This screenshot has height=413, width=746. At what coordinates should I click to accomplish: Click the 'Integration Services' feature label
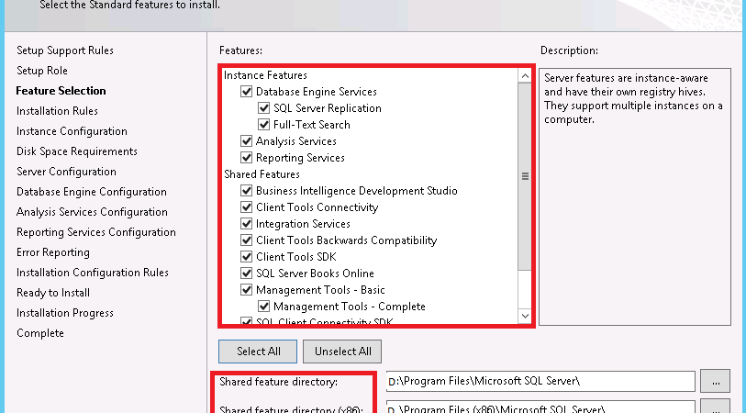point(303,224)
